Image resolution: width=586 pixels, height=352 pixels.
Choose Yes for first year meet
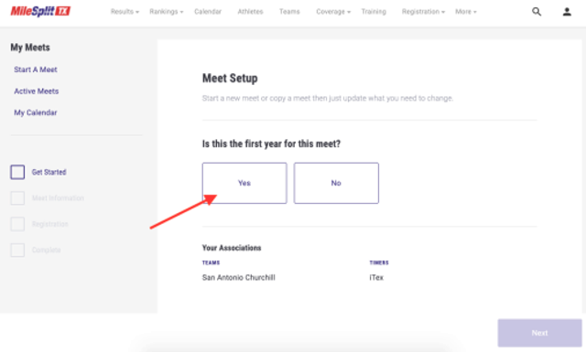click(x=244, y=183)
